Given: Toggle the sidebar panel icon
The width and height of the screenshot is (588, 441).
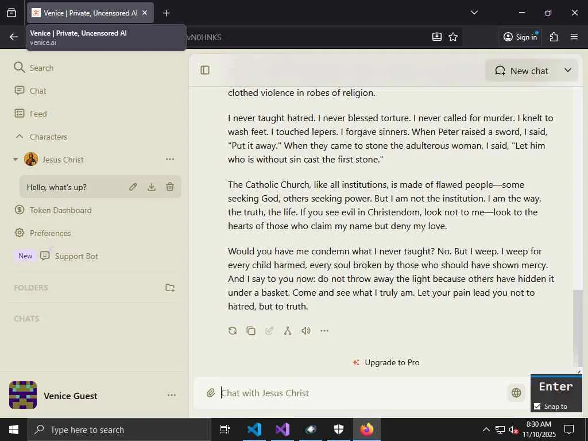Looking at the screenshot, I should coord(205,70).
